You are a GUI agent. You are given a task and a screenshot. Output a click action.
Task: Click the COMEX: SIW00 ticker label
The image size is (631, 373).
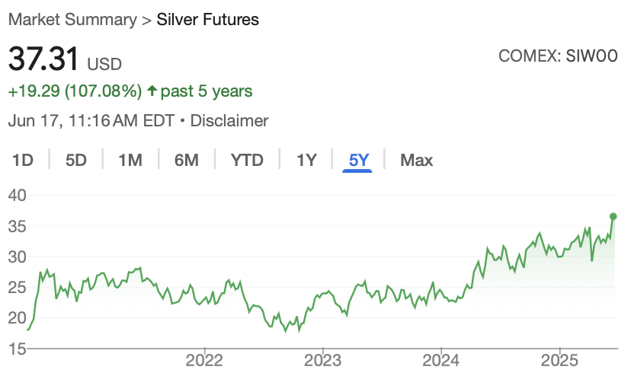coord(558,56)
